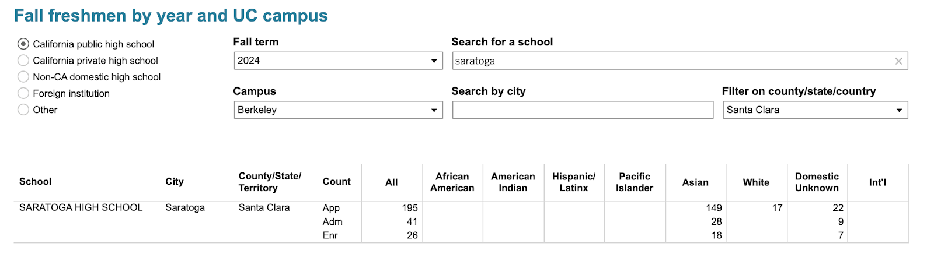Select the Asian column header
934x261 pixels.
[695, 182]
